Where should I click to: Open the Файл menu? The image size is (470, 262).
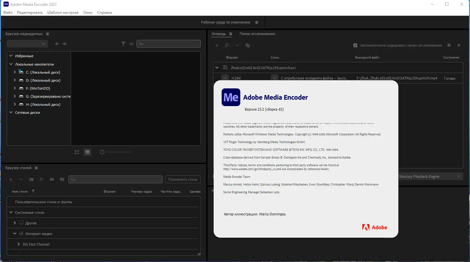click(x=7, y=12)
